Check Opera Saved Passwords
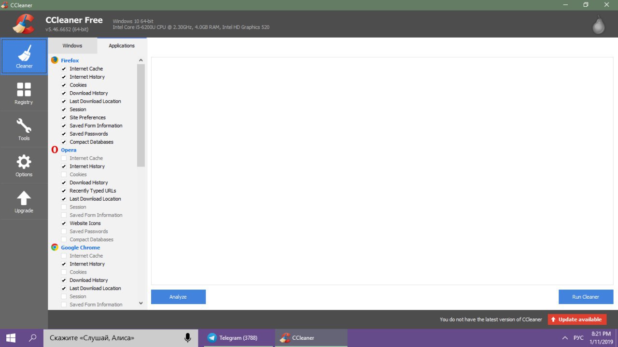This screenshot has height=347, width=618. pos(64,232)
